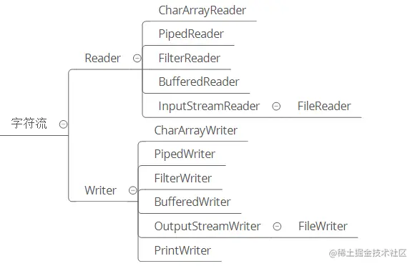Viewport: 415px width, 266px height.
Task: Click the InputStreamReader node label
Action: click(x=209, y=107)
